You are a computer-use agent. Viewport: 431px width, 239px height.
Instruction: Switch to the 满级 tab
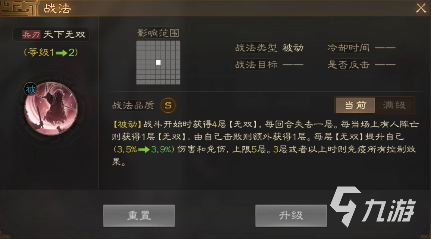coord(394,105)
